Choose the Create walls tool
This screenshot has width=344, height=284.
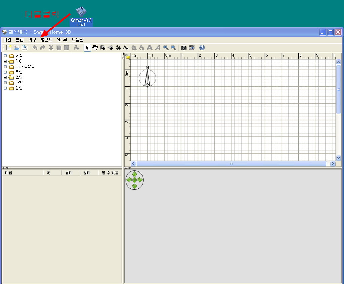click(x=103, y=48)
